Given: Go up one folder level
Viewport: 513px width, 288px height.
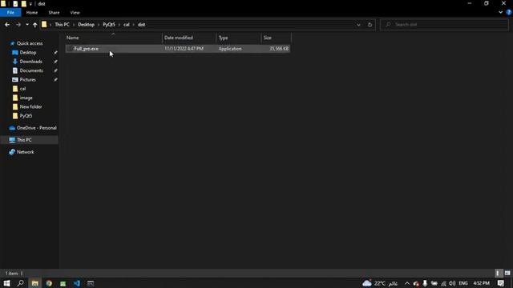Looking at the screenshot, I should coord(34,25).
